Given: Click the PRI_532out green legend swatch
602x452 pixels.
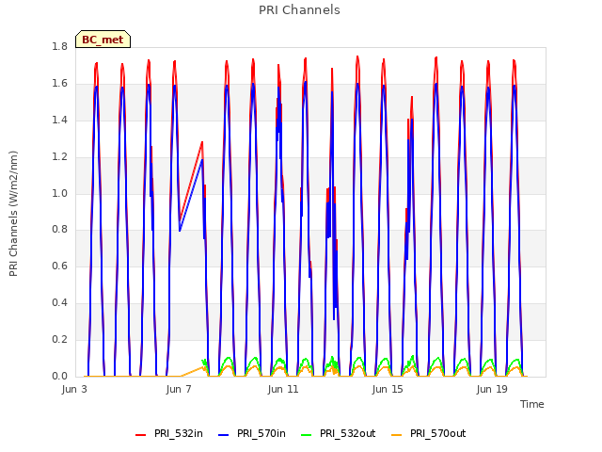Looking at the screenshot, I should (307, 434).
